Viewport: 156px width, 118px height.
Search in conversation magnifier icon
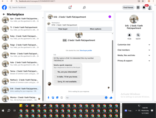138,35
